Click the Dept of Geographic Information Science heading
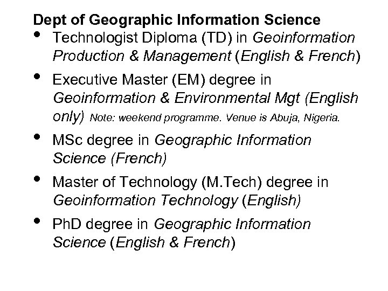 pyautogui.click(x=177, y=20)
